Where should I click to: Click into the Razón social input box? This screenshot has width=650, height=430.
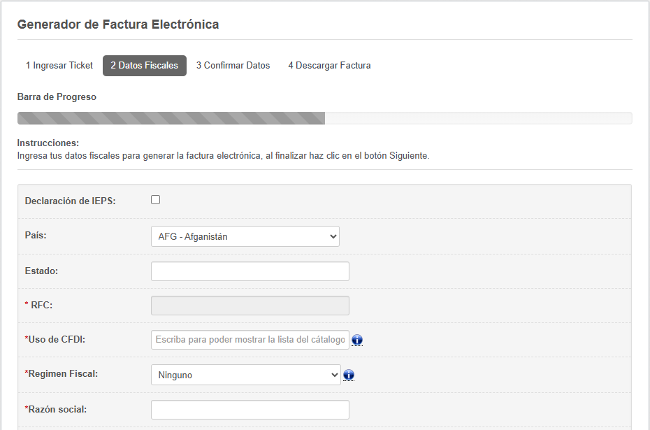250,410
